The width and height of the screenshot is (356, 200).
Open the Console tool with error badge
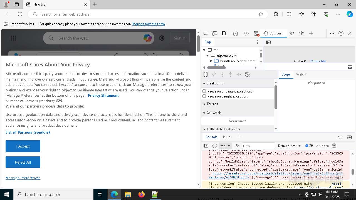tap(256, 33)
